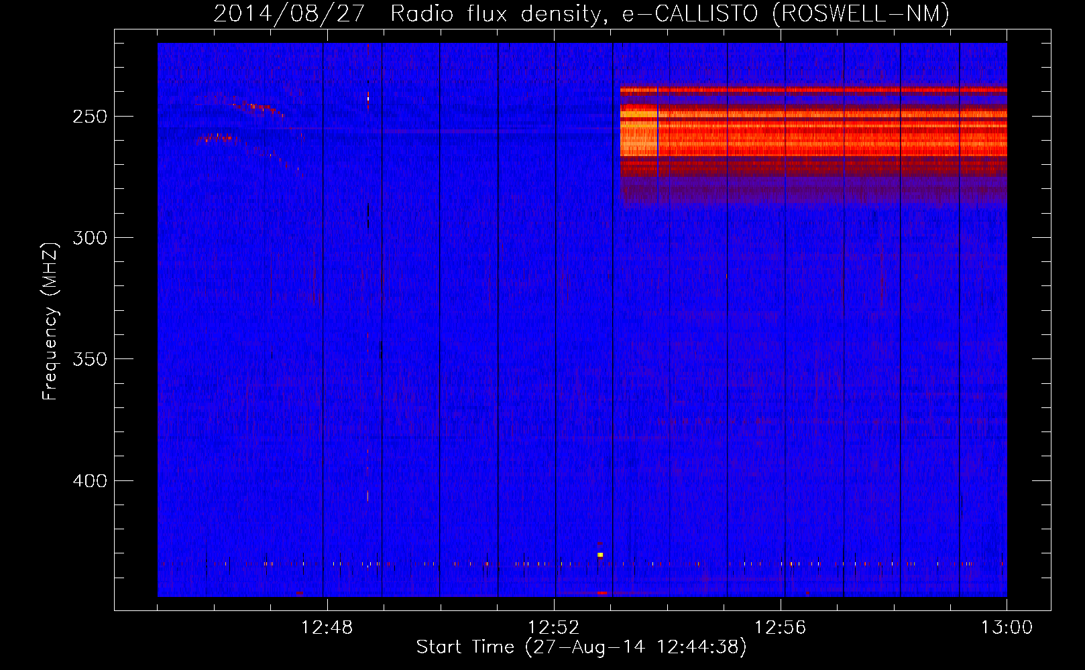The height and width of the screenshot is (670, 1085).
Task: Click the 400 frequency tick label
Action: 90,481
